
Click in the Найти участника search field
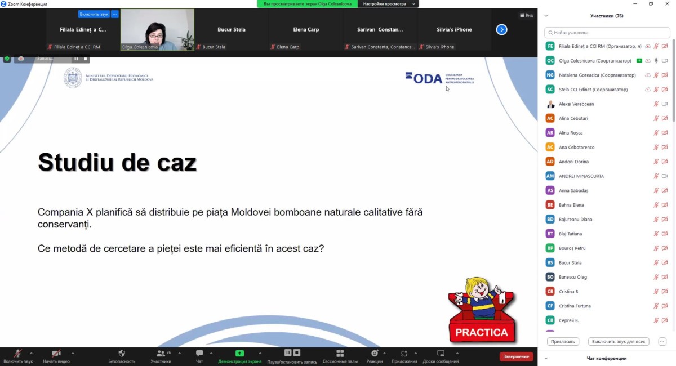(x=607, y=33)
